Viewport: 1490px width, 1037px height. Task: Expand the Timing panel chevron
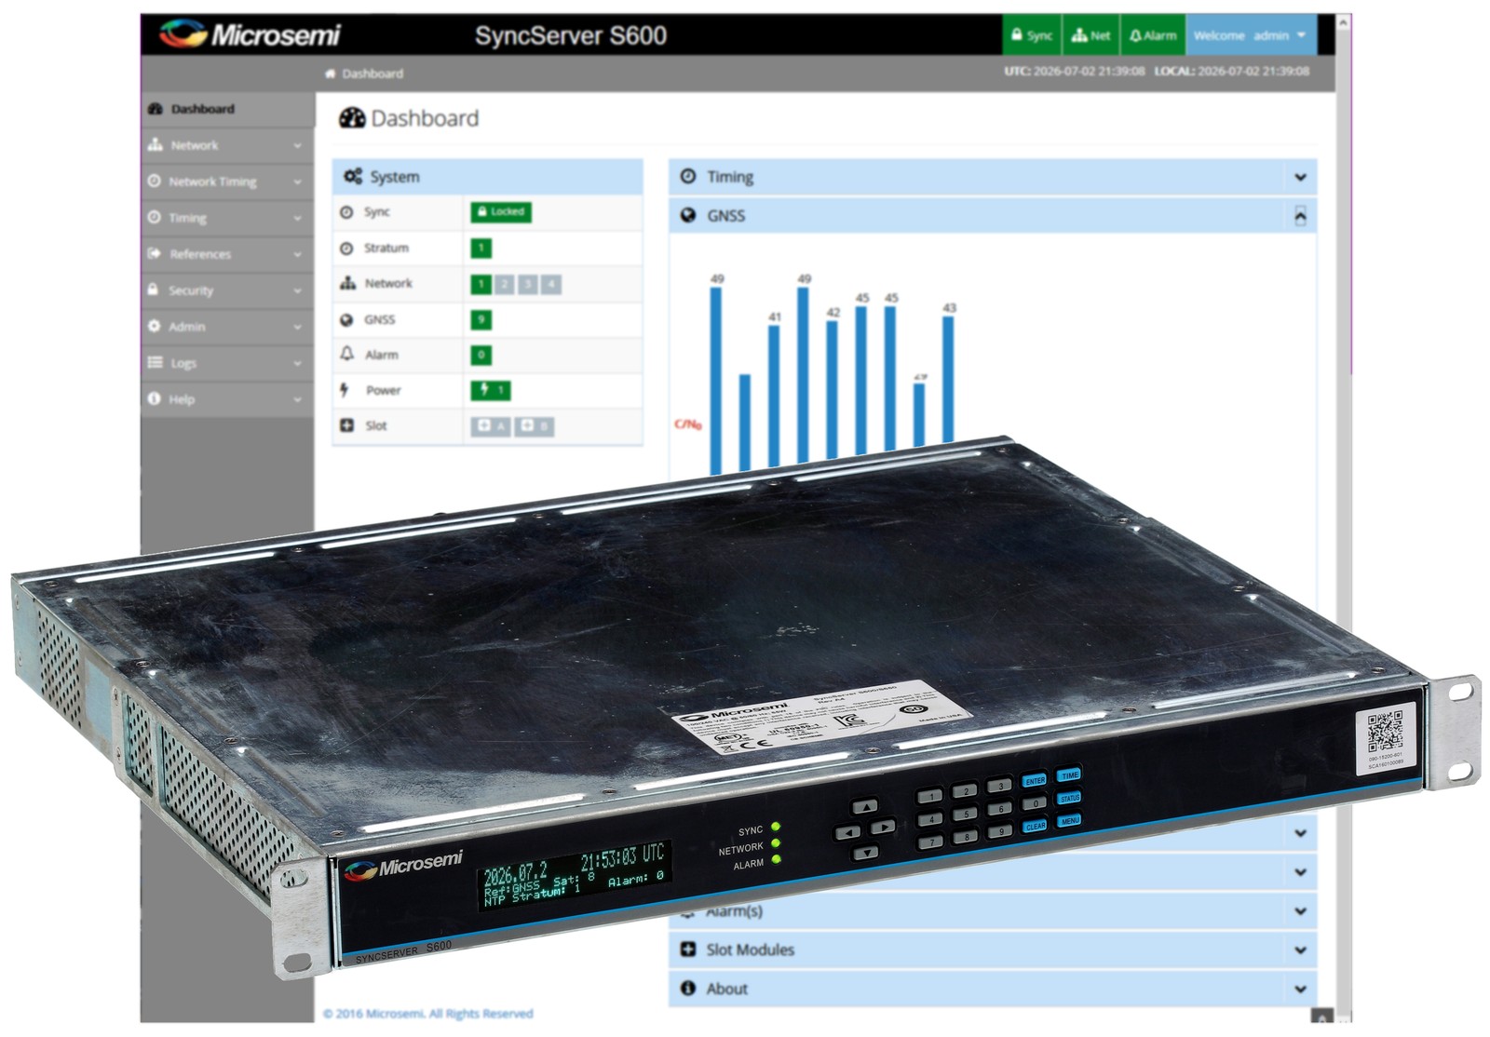[1300, 177]
